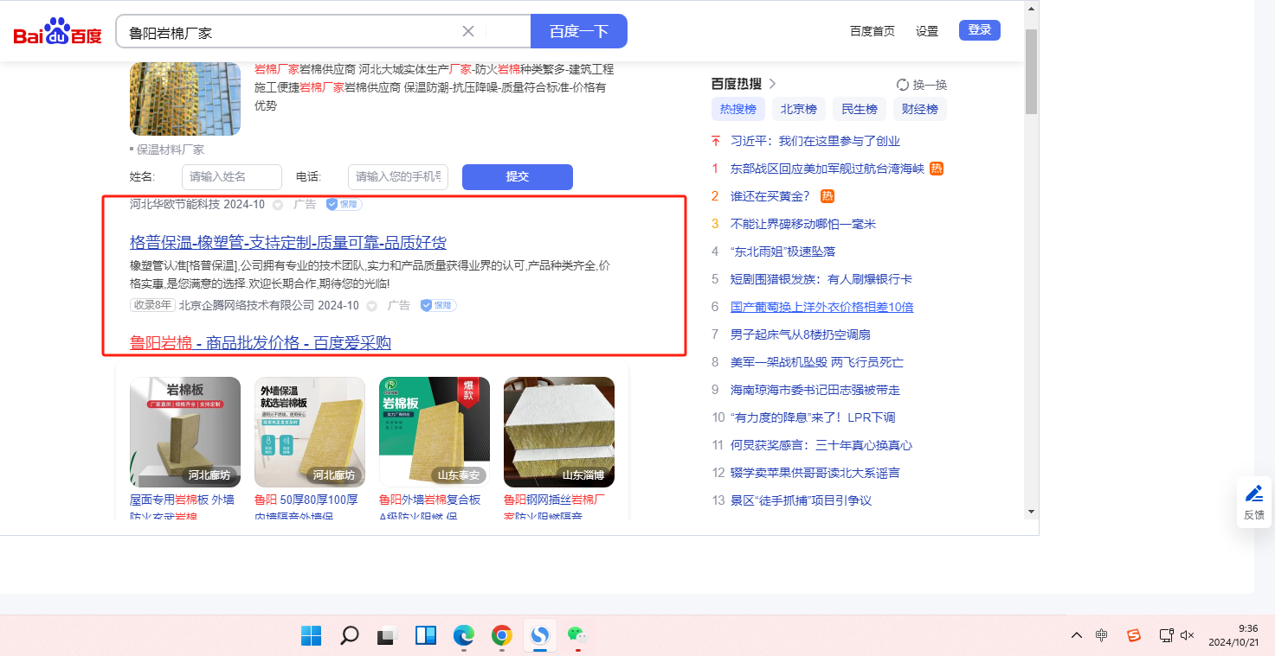Switch to the 北京榜 tab
1275x656 pixels.
coord(799,109)
